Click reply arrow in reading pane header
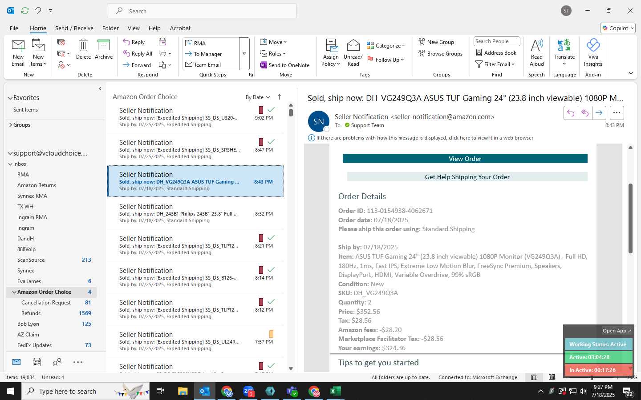 pyautogui.click(x=571, y=113)
